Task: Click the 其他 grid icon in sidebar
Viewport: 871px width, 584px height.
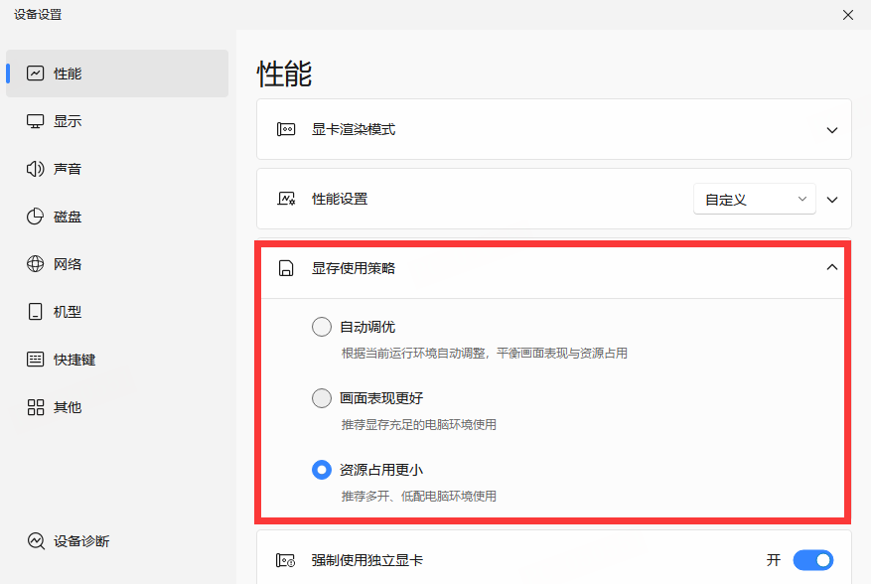Action: pyautogui.click(x=36, y=407)
